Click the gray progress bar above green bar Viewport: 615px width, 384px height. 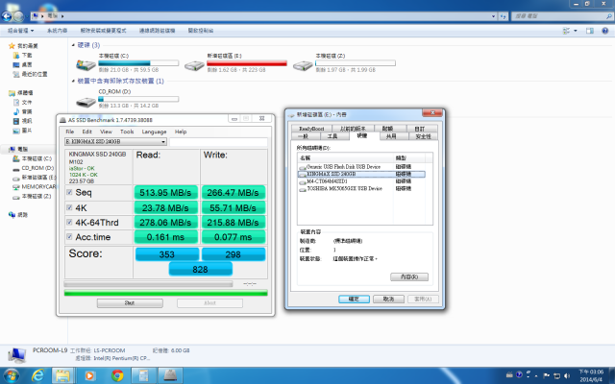click(x=148, y=284)
